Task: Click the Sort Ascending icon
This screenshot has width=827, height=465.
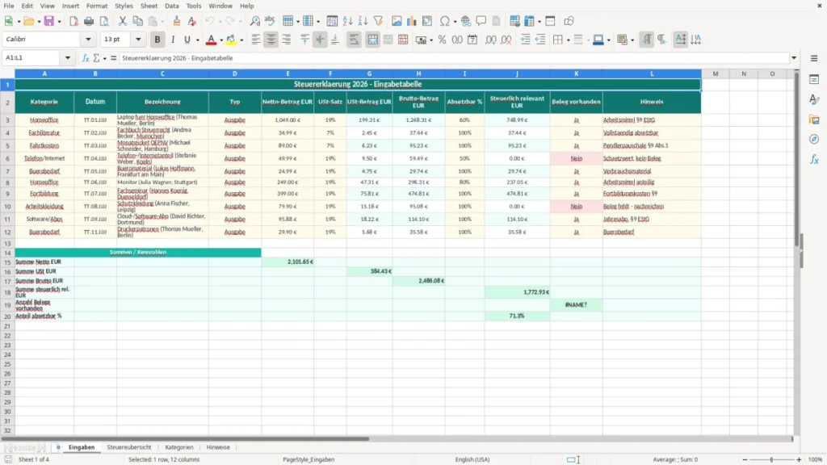Action: tap(347, 21)
